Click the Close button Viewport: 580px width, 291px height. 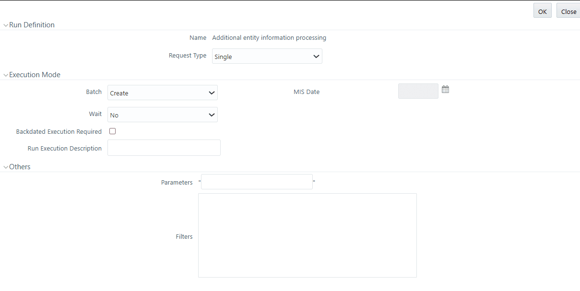568,11
